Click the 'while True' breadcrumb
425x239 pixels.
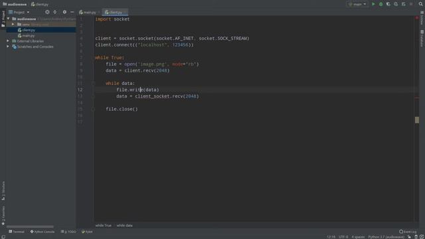pos(104,226)
